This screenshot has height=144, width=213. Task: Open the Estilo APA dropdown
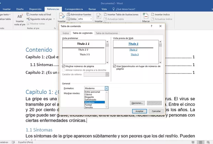(x=91, y=19)
